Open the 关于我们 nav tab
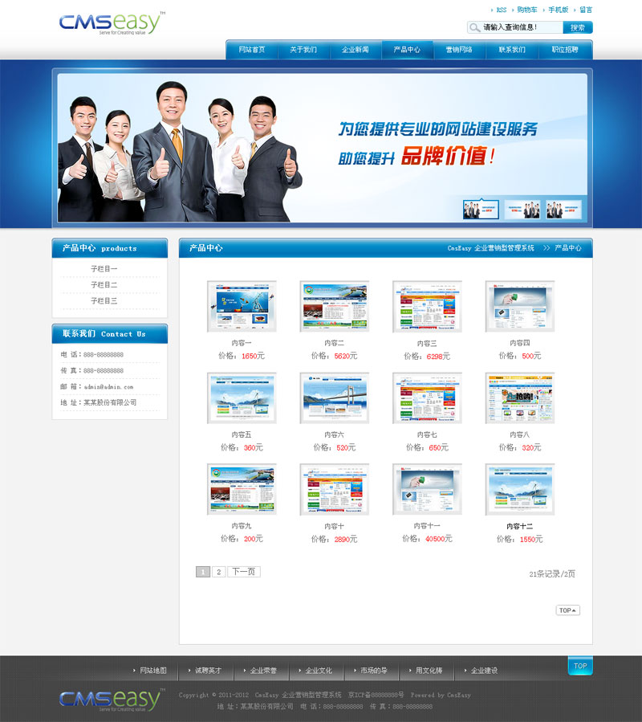Screen dimensions: 642x722 (x=303, y=50)
